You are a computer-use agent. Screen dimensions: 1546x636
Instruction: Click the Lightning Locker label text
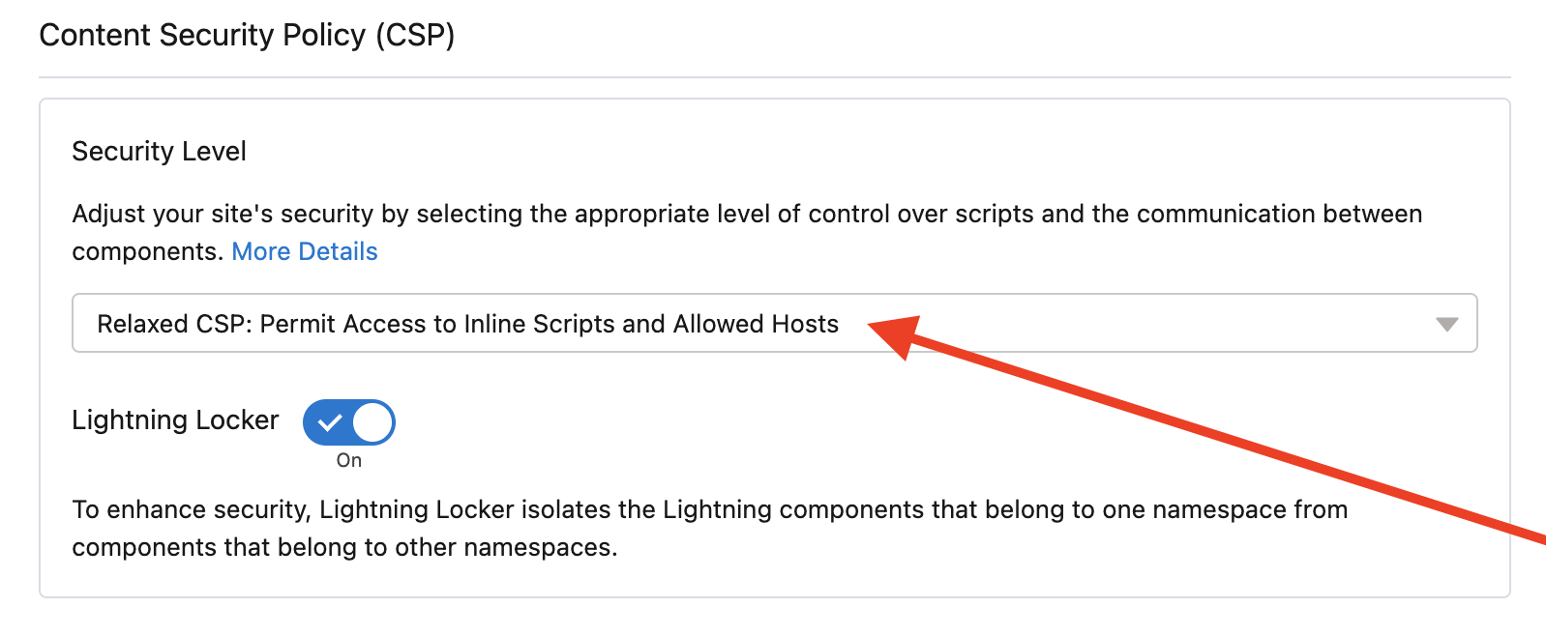click(175, 420)
